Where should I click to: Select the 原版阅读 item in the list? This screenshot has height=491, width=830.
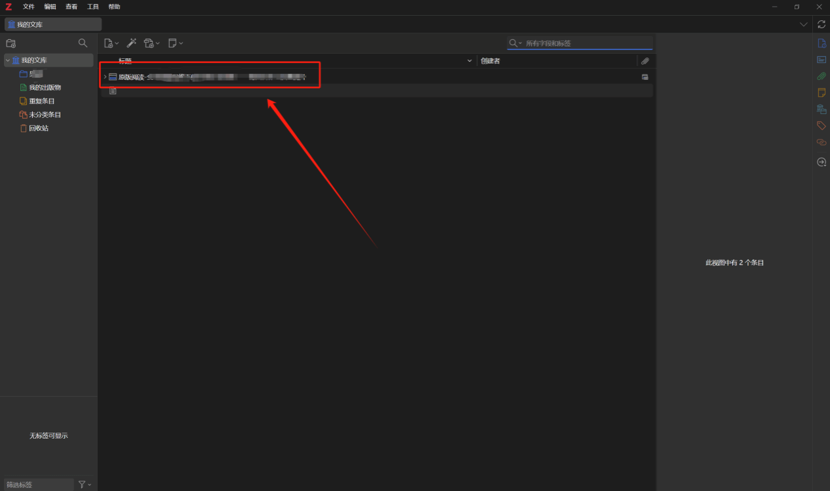coord(377,77)
